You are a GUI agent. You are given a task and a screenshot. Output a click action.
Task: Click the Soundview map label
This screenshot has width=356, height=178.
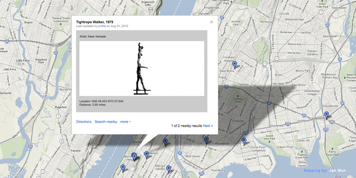275,125
